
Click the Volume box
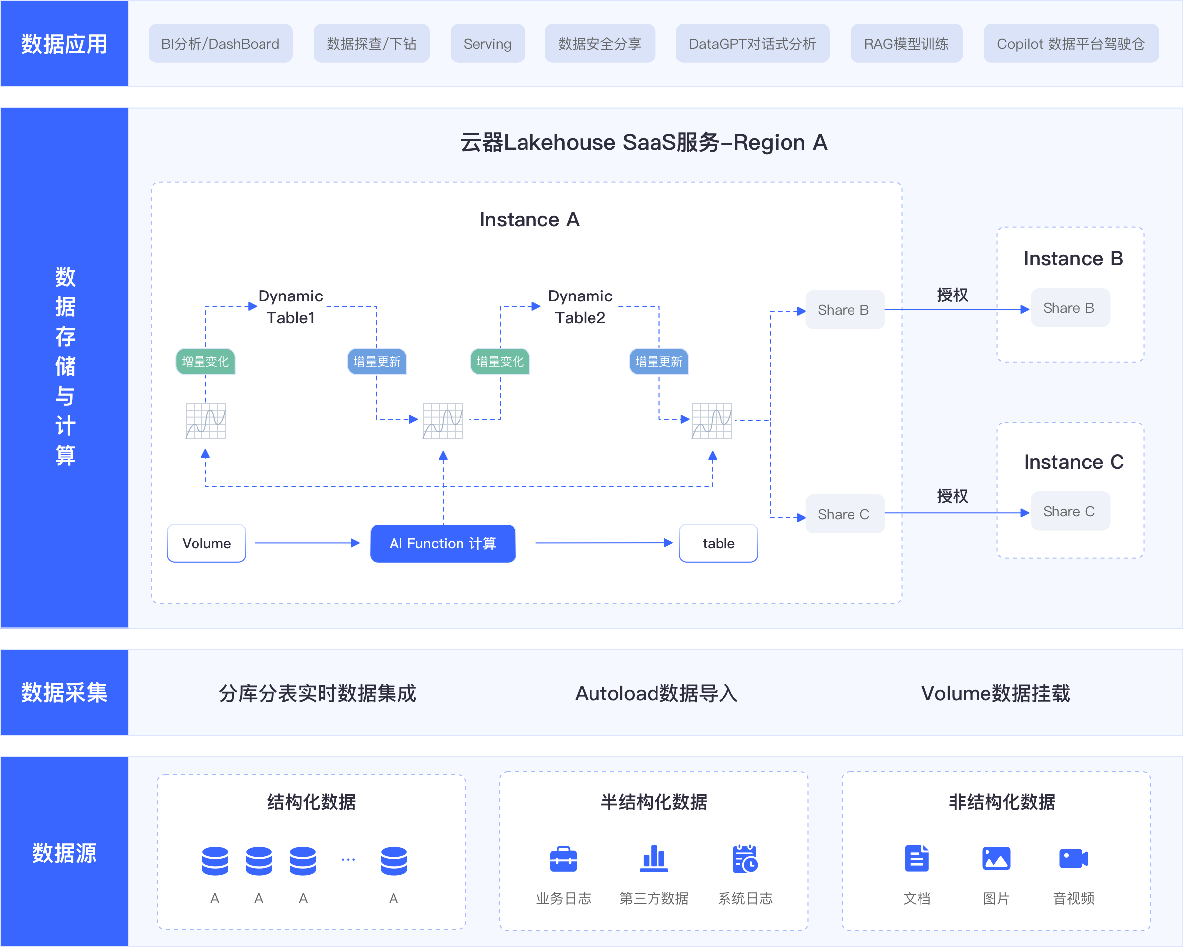tap(206, 543)
